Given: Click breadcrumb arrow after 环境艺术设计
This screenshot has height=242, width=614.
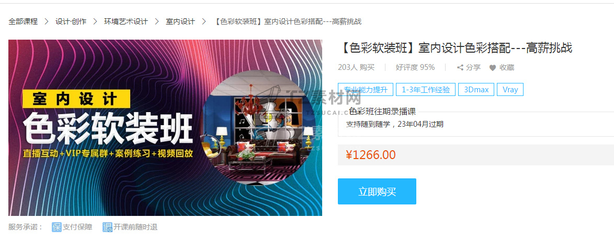Looking at the screenshot, I should 156,21.
